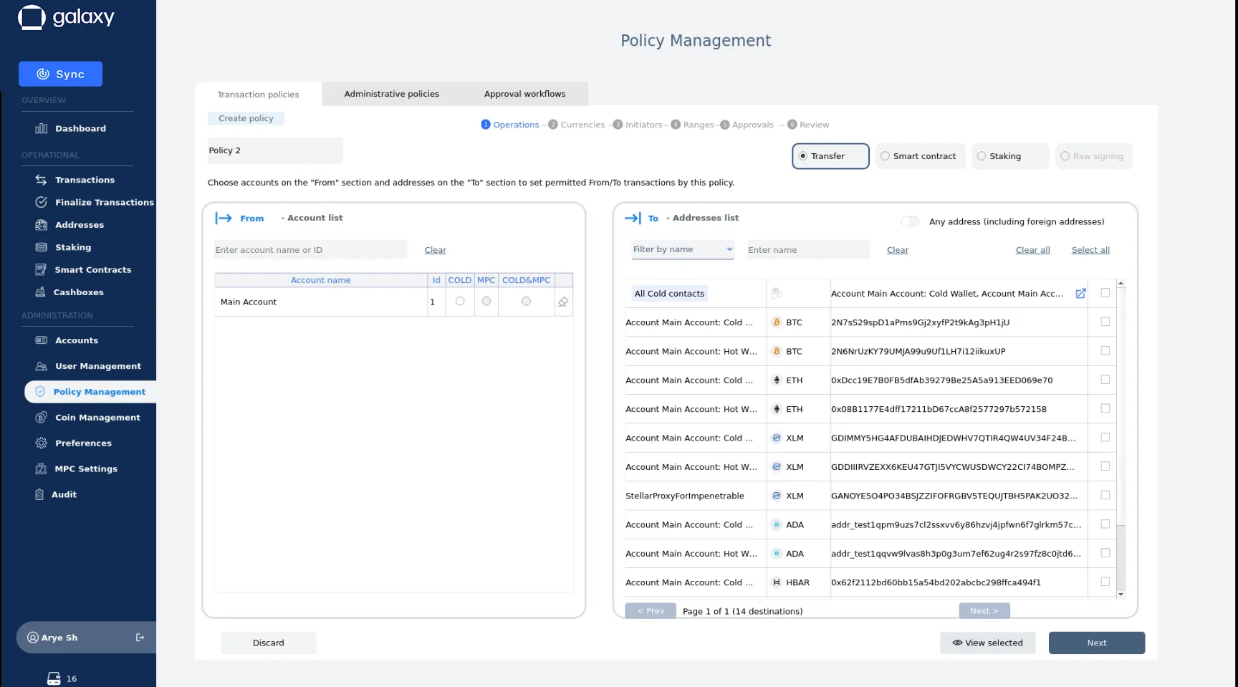Click the Clear all link

1033,250
